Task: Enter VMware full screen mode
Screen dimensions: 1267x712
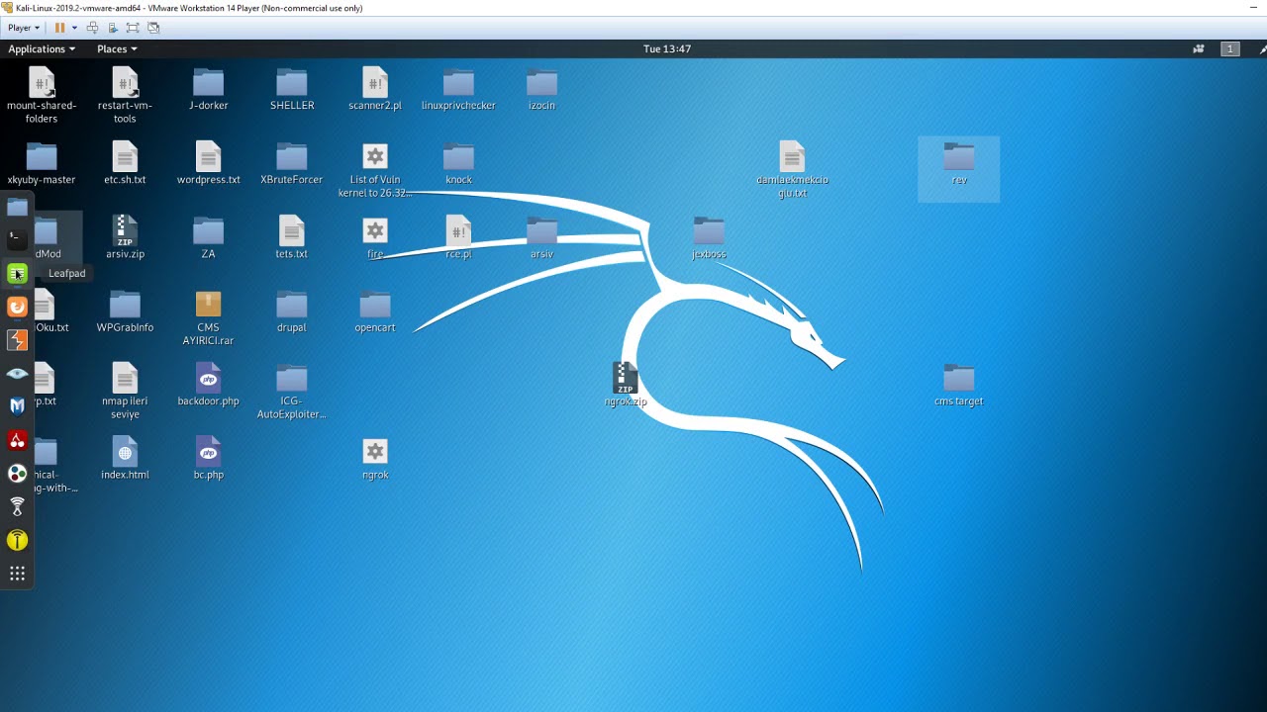Action: [x=133, y=28]
